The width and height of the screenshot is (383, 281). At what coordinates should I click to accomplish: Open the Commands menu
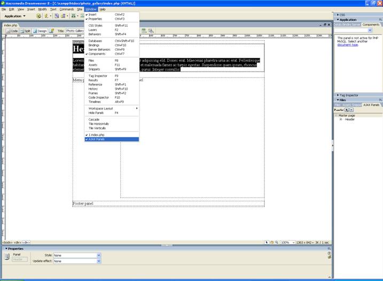[67, 9]
